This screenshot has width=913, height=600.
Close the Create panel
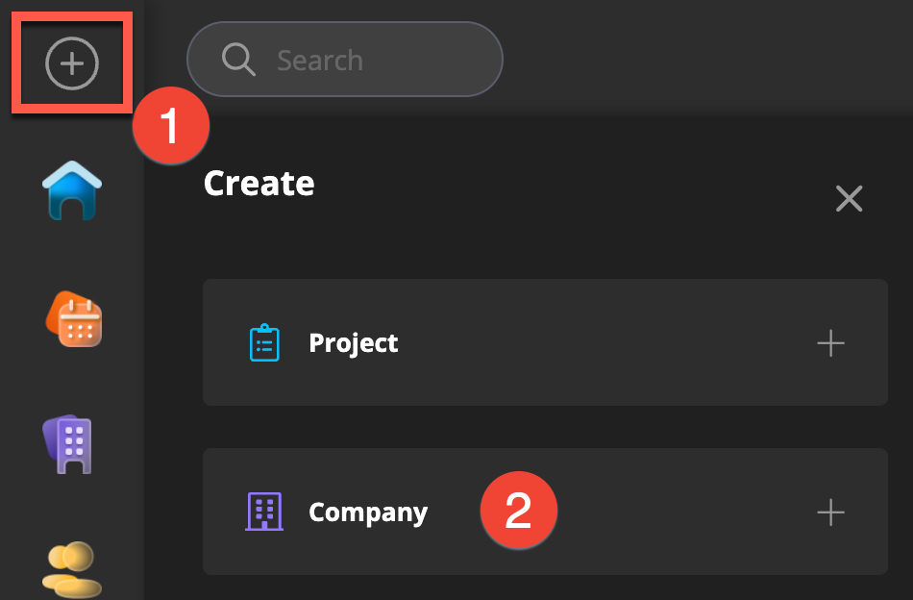849,198
